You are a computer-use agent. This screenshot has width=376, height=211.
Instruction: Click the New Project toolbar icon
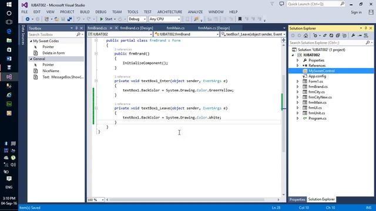pos(46,19)
